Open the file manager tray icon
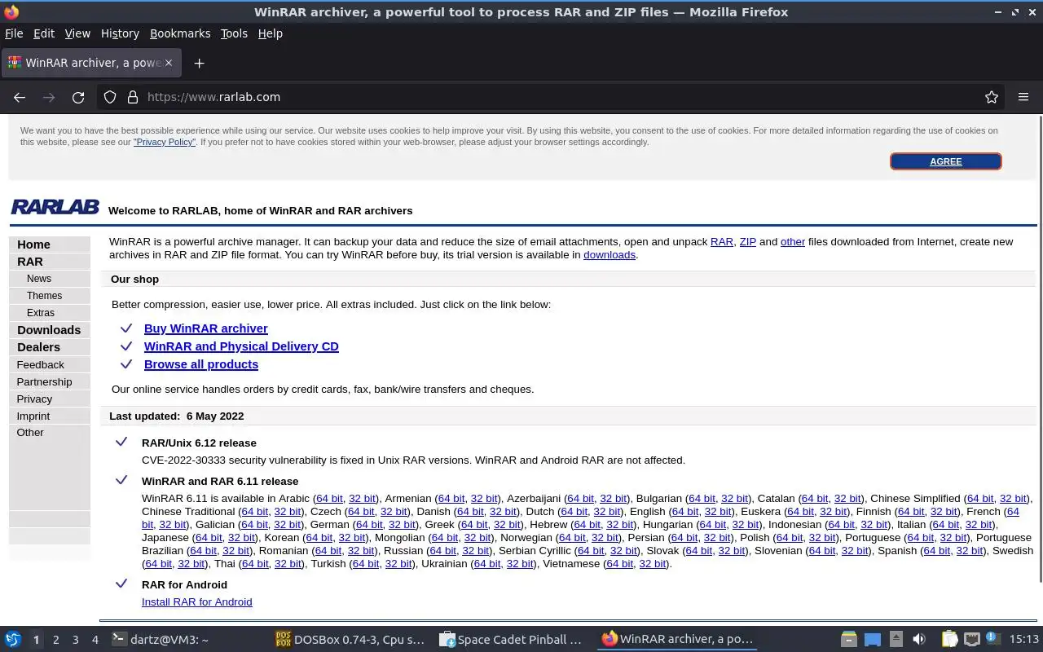1043x652 pixels. coord(848,640)
